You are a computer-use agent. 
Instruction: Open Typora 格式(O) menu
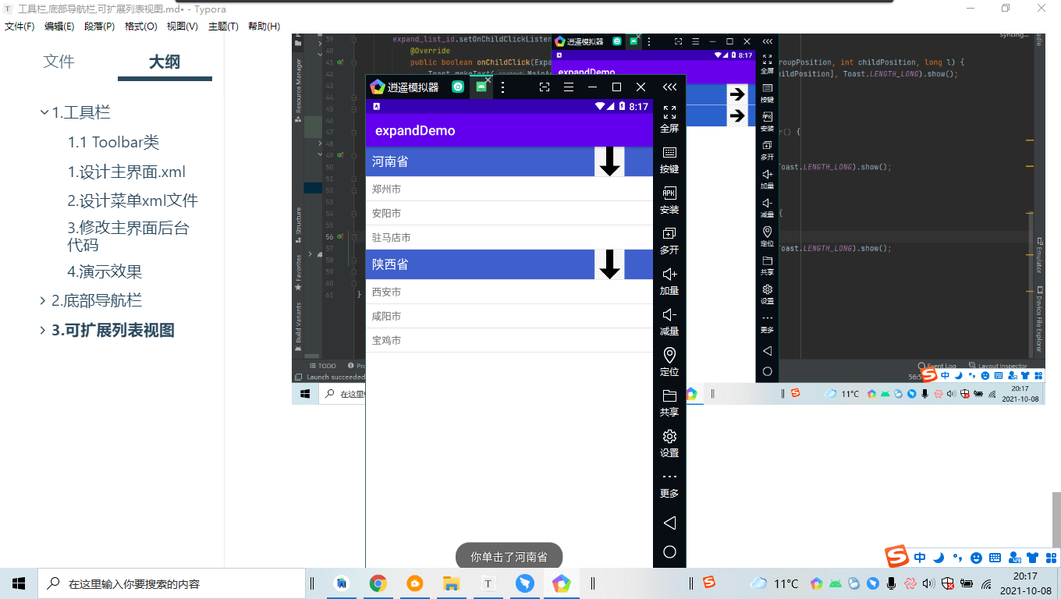point(141,26)
